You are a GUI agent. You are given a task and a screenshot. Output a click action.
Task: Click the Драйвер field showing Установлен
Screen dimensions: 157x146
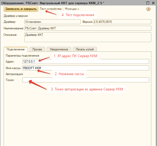[53, 22]
